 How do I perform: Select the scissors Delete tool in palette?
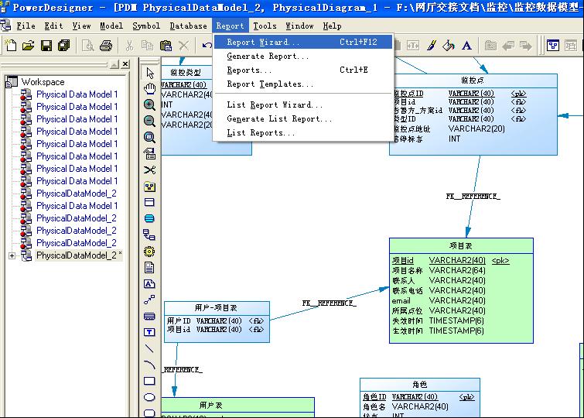150,170
